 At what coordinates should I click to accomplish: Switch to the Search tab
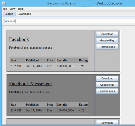click(x=9, y=14)
